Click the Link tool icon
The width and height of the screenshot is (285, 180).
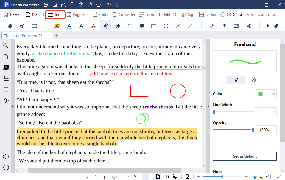tap(212, 26)
